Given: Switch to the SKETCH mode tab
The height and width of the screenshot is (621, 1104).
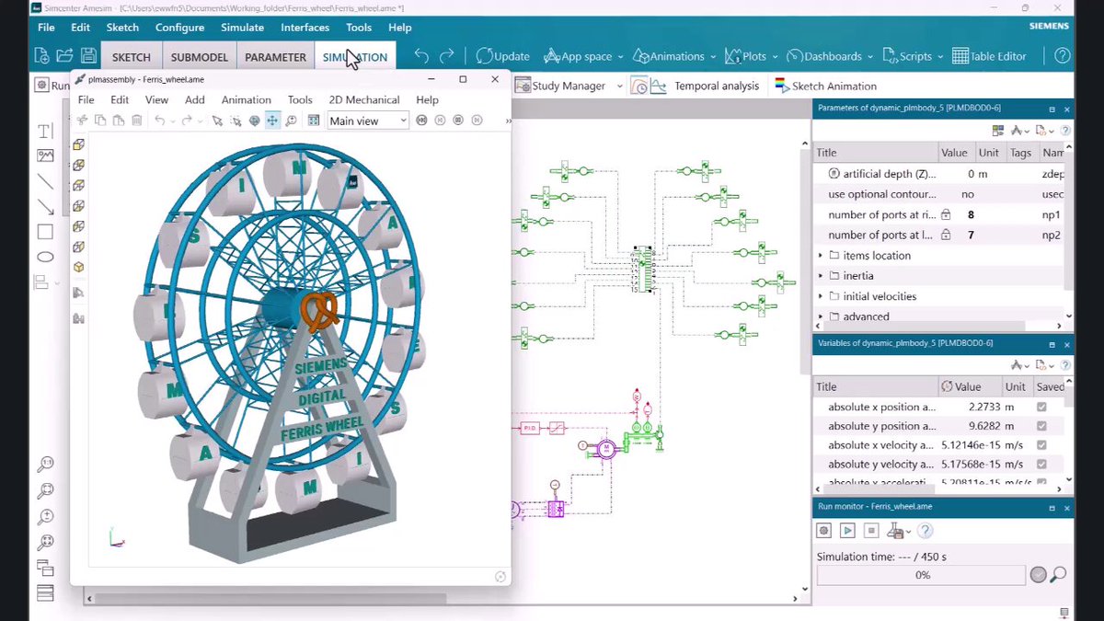Looking at the screenshot, I should (x=131, y=56).
